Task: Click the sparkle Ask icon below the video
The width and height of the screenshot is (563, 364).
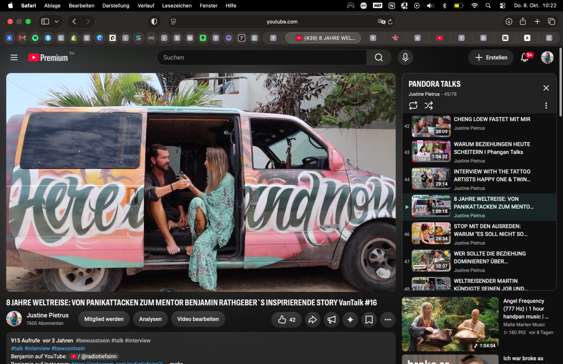Action: tap(350, 319)
